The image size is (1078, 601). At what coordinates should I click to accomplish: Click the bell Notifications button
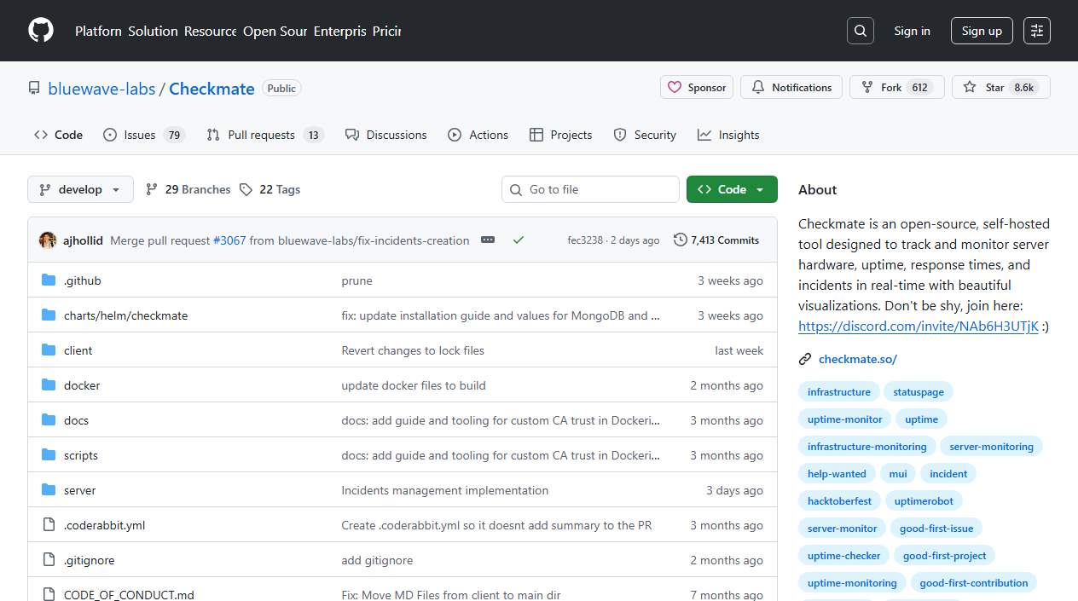click(x=791, y=87)
